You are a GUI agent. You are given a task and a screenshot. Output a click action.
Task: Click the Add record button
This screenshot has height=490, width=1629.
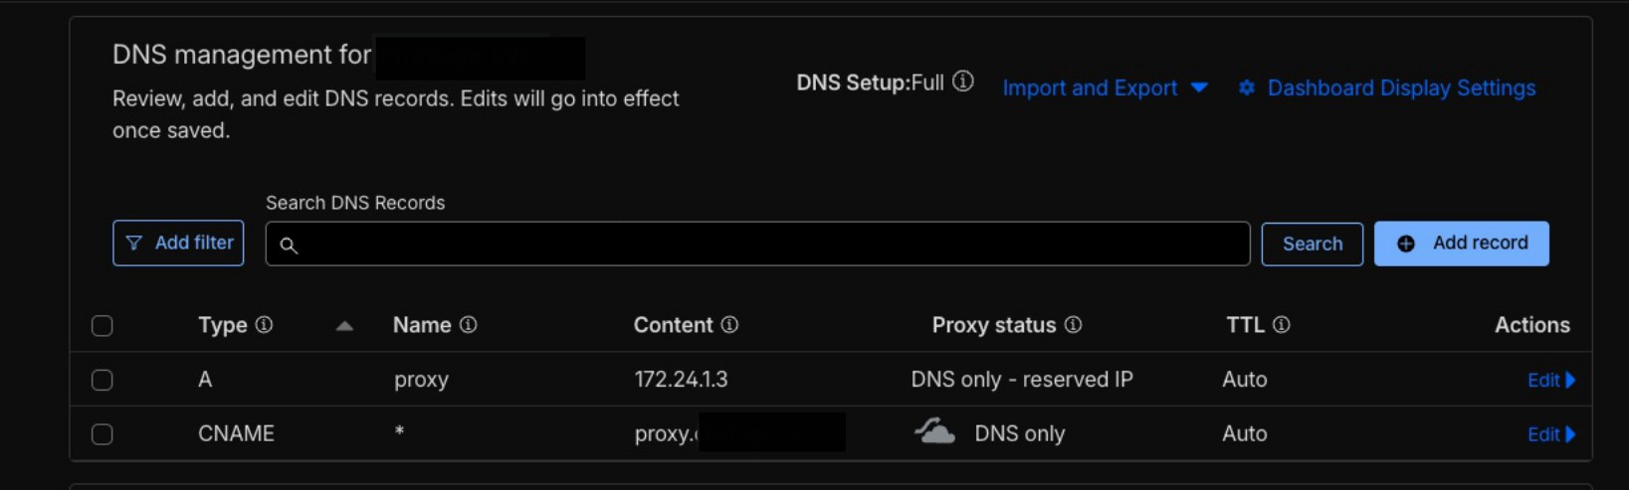click(x=1461, y=244)
